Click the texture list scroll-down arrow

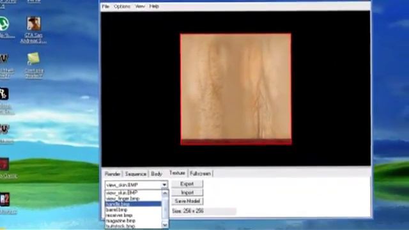pyautogui.click(x=165, y=225)
